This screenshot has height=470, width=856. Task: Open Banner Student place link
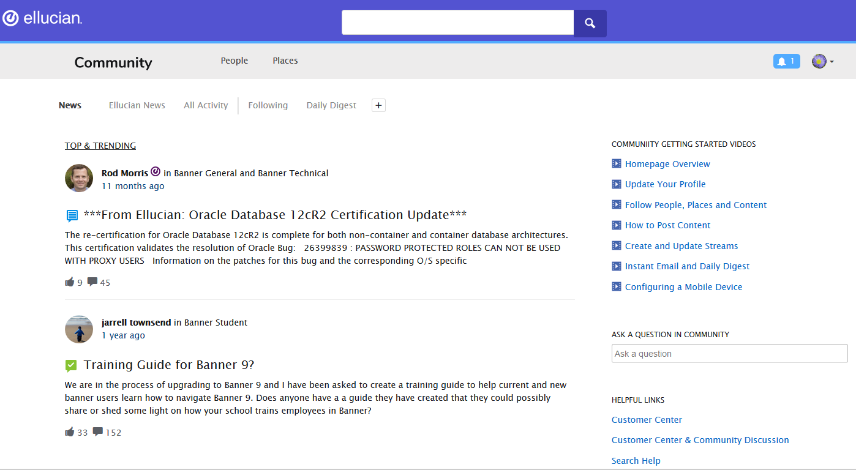216,323
